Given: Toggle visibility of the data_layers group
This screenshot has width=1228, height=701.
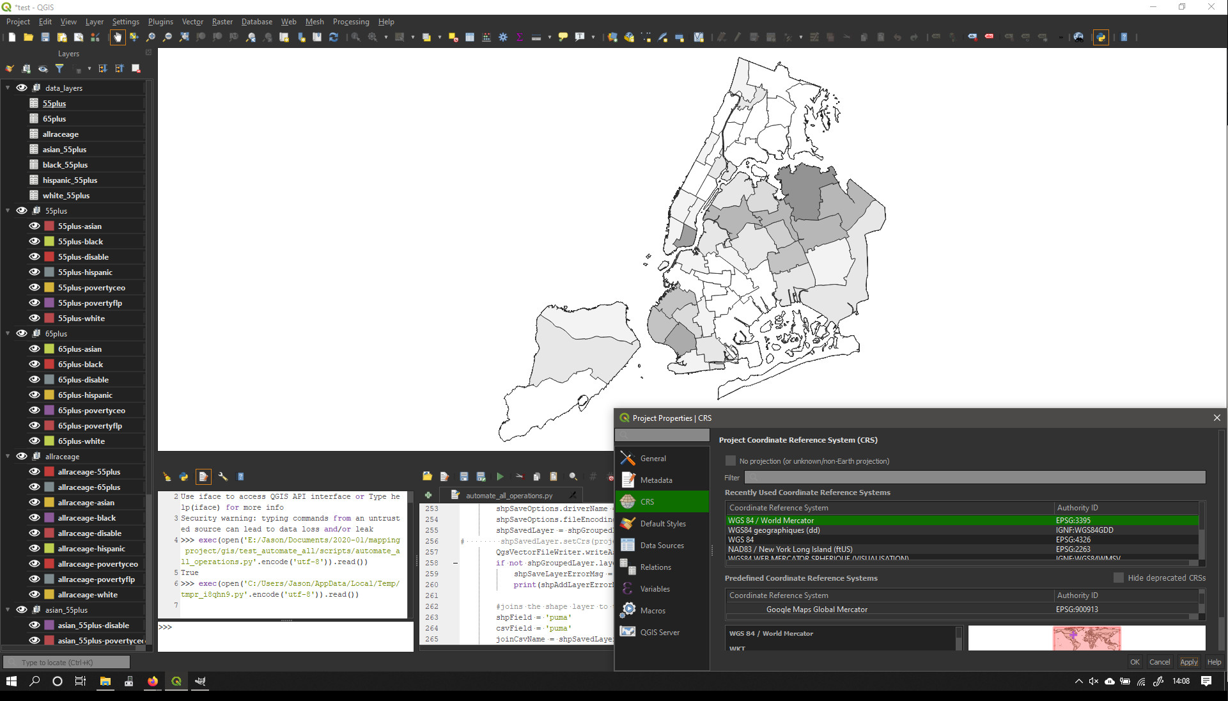Looking at the screenshot, I should point(22,88).
